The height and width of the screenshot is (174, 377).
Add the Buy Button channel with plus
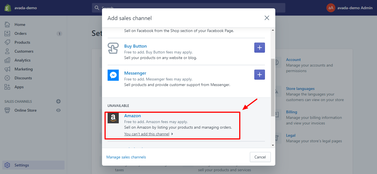pyautogui.click(x=260, y=48)
